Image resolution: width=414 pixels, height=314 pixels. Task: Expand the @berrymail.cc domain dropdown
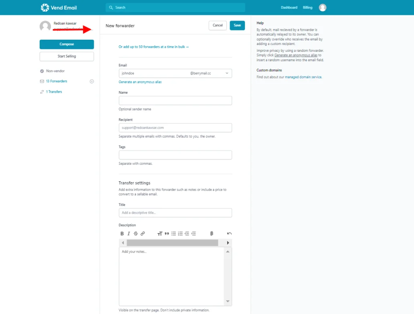click(227, 73)
